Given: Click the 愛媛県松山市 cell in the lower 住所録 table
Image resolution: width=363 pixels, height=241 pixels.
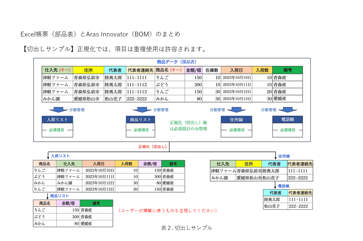Looking at the screenshot, I should (249, 178).
